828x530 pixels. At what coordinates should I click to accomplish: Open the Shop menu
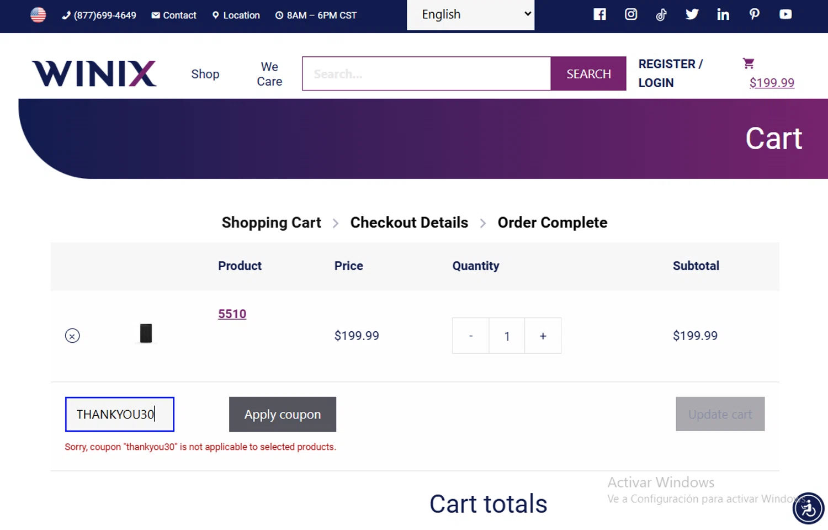205,74
